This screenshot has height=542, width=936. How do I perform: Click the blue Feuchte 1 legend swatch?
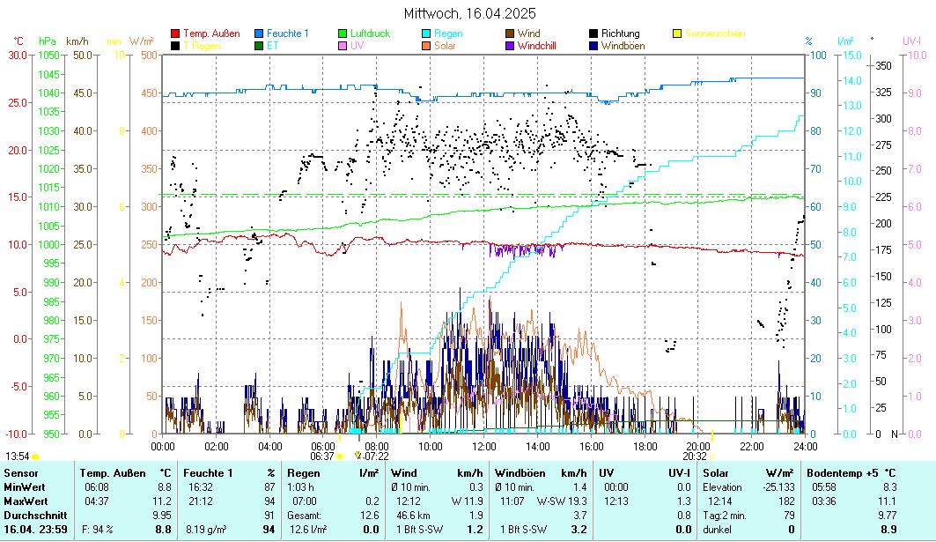[259, 33]
